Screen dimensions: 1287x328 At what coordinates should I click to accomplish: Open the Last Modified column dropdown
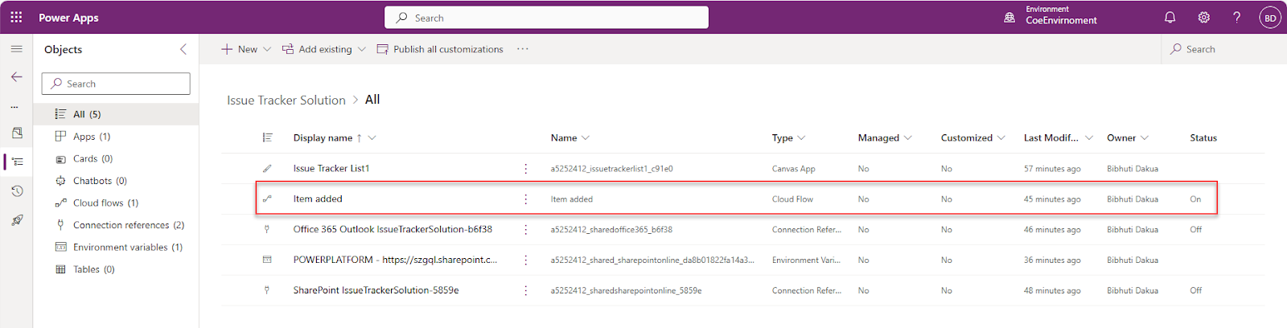click(1059, 137)
